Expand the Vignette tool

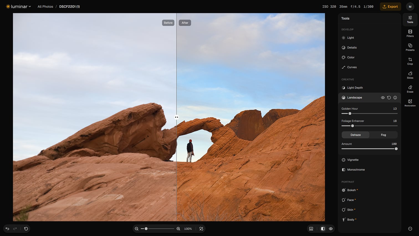369,160
